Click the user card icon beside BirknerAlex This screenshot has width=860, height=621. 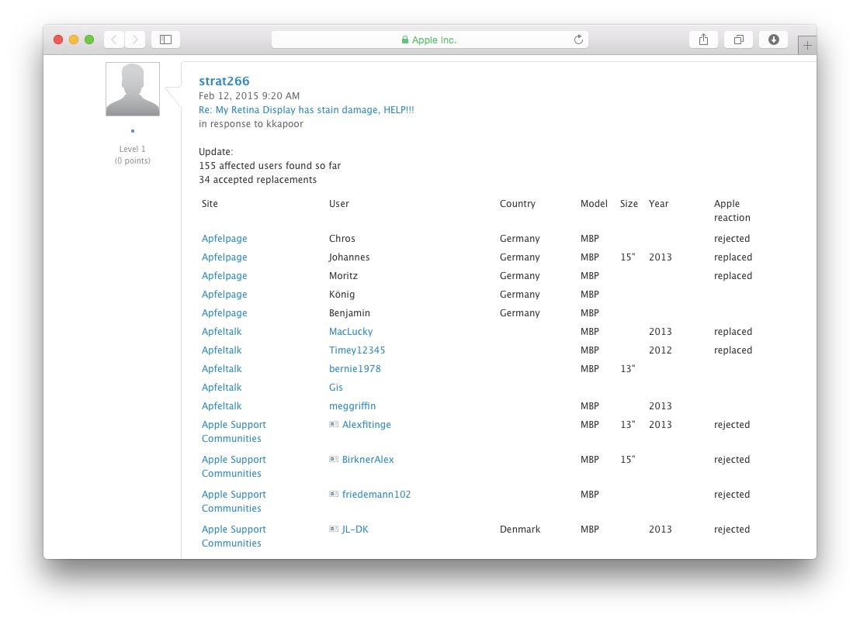pos(334,460)
